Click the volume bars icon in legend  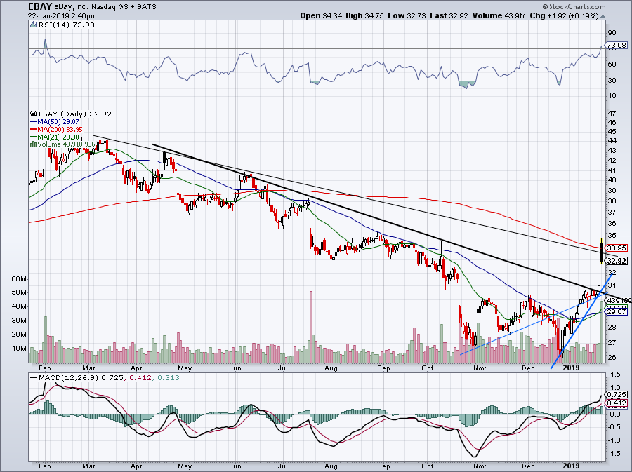coord(34,144)
